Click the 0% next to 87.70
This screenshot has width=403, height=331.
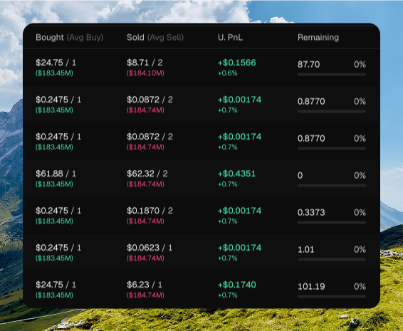pos(360,64)
